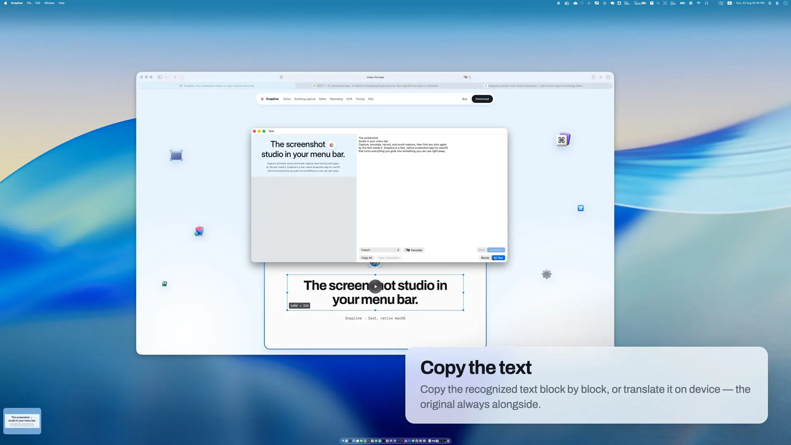
Task: Open a new Safari tab
Action: (x=601, y=77)
